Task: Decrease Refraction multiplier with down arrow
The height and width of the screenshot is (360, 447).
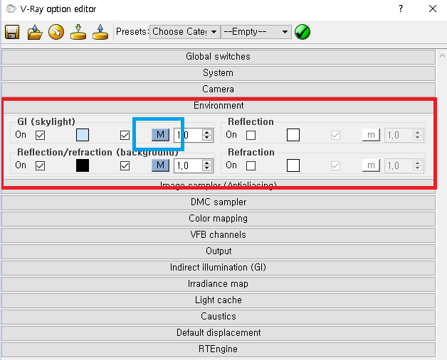Action: point(418,168)
